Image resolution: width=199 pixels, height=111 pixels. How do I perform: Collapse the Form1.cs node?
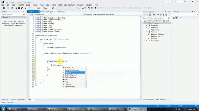click(x=146, y=32)
